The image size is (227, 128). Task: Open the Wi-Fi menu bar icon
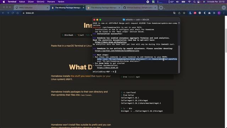(x=189, y=2)
